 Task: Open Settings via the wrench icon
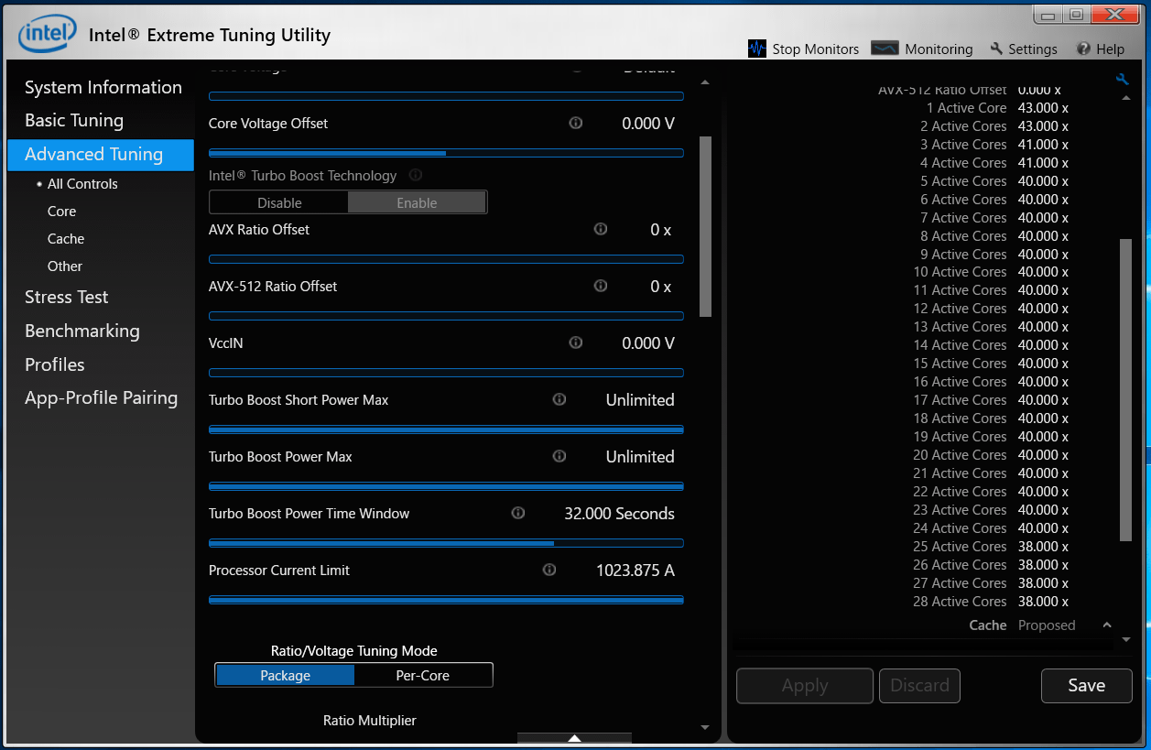coord(996,49)
